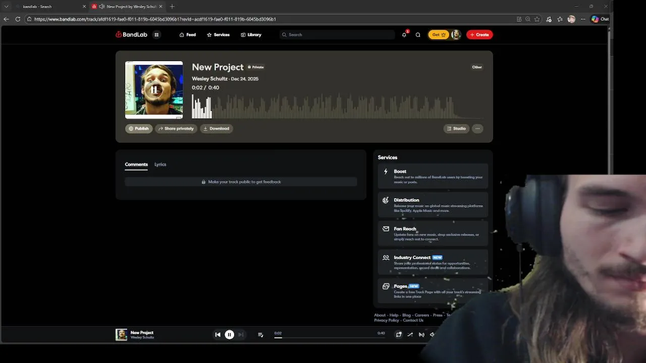
Task: Click Share privately button
Action: [x=176, y=129]
